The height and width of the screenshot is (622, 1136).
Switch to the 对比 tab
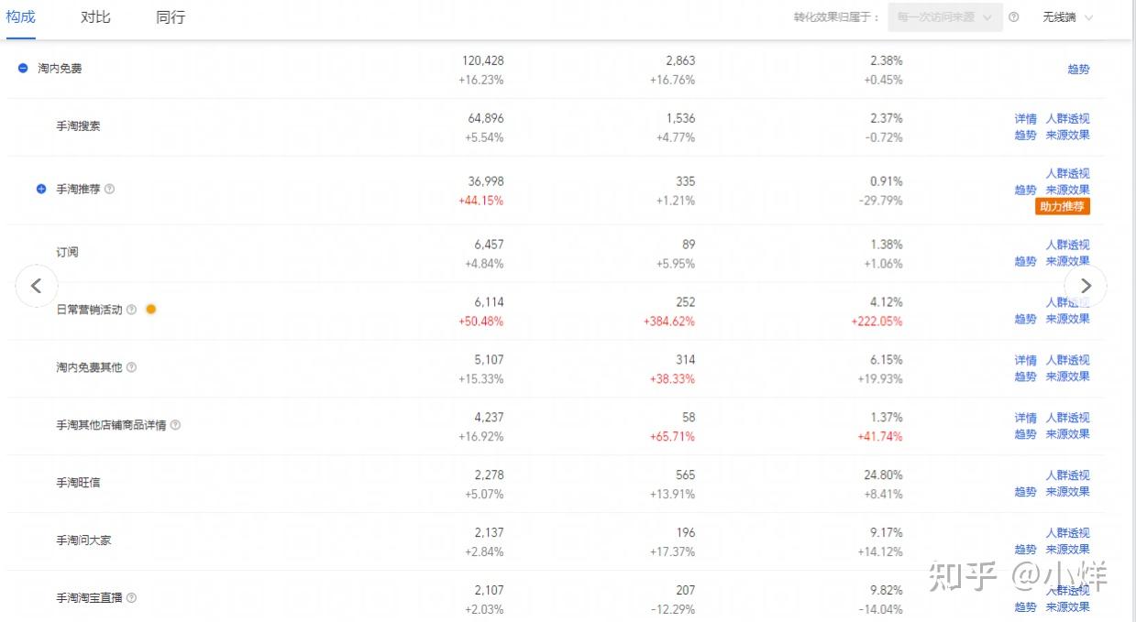pyautogui.click(x=95, y=17)
